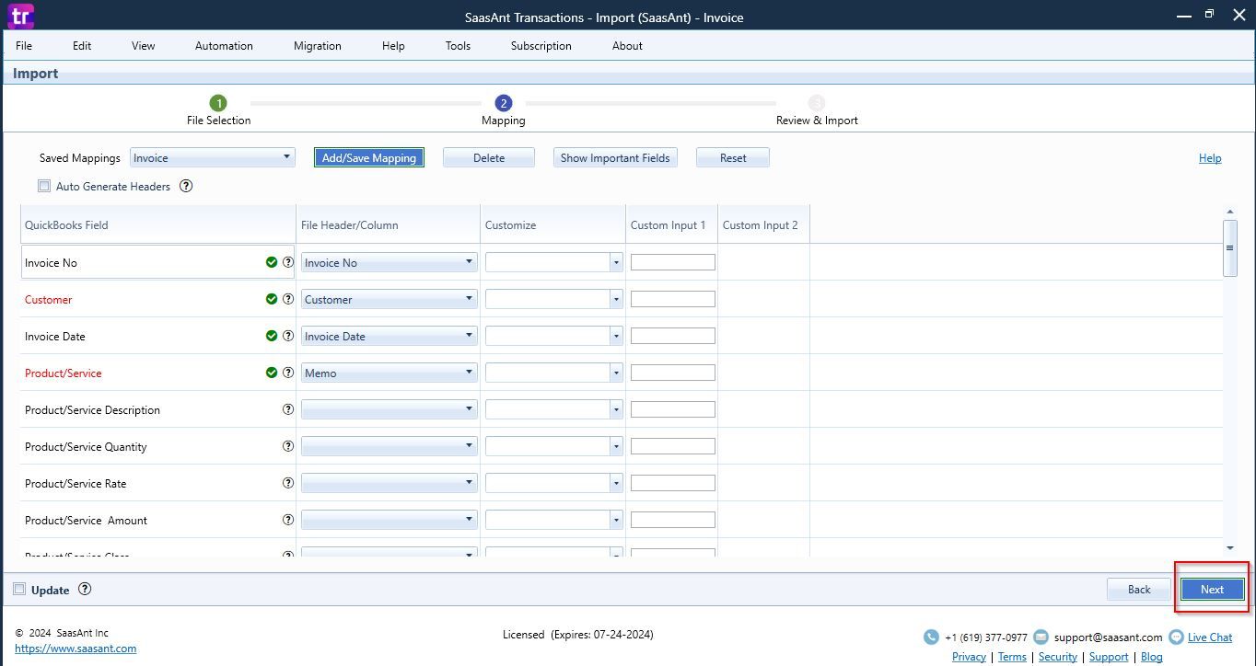Open the https://www.saasant.com link
This screenshot has width=1256, height=666.
[76, 649]
